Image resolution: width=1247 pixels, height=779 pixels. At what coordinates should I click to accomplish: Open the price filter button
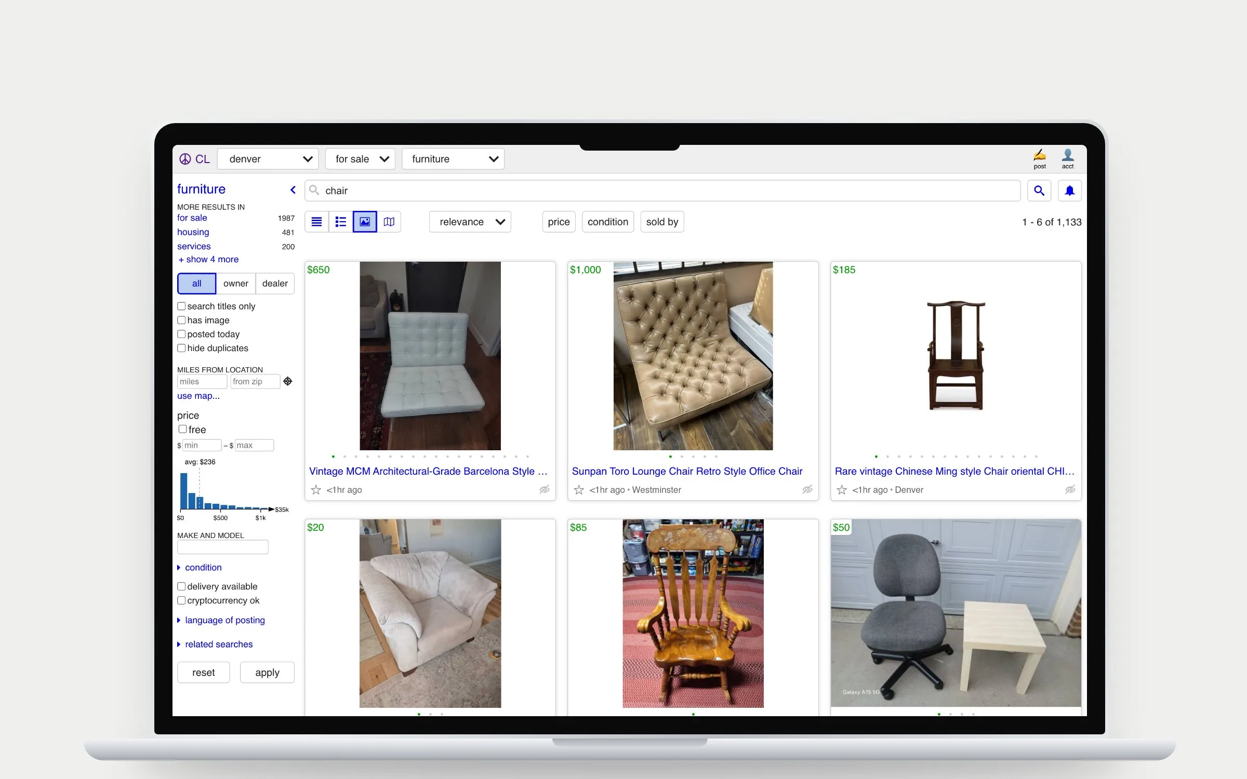(x=559, y=222)
